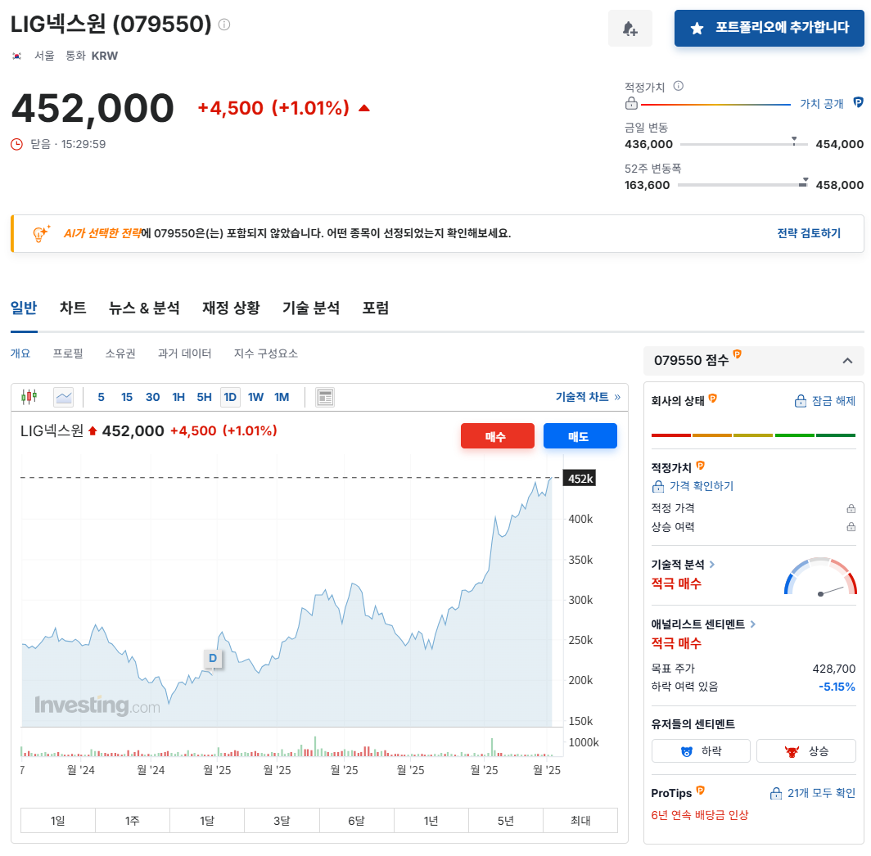Open the 기술 분석 tab
Screen dimensions: 871x856
(x=311, y=308)
